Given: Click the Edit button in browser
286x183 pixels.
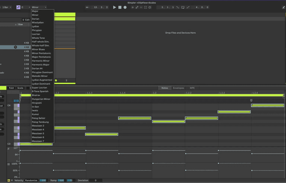Looking at the screenshot, I should coord(26,20).
